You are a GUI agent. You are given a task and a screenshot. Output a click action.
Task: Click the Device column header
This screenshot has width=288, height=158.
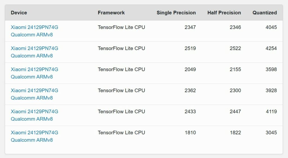(x=19, y=13)
